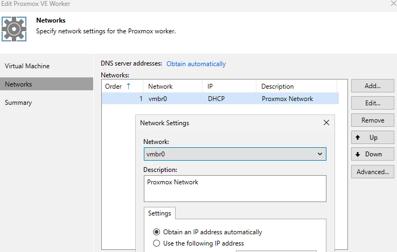Select the vmbr0 network row
The image size is (397, 252).
(220, 99)
